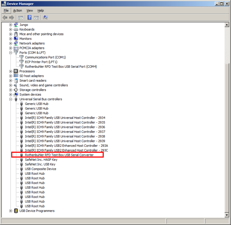231x225 pixels.
Task: Click the System devices icon
Action: click(16, 94)
